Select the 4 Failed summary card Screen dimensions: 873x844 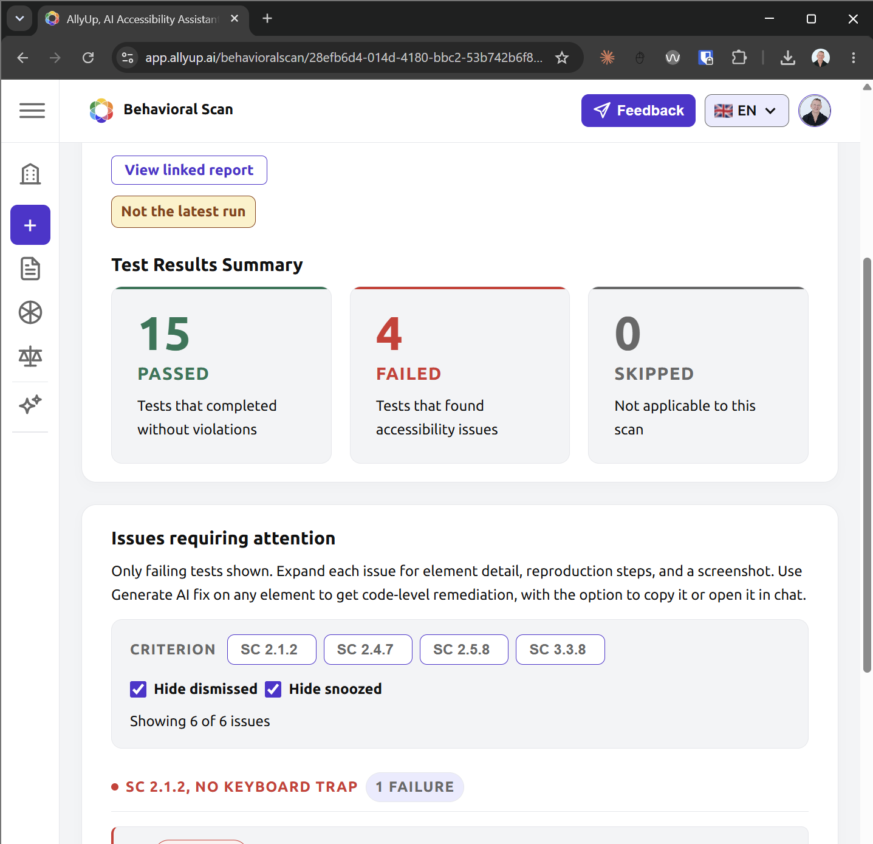pos(460,375)
